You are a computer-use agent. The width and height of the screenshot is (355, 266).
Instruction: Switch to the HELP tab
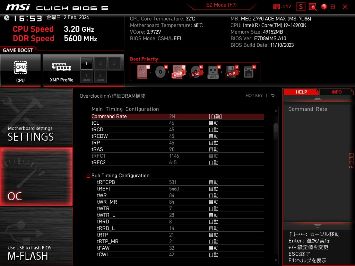[301, 92]
